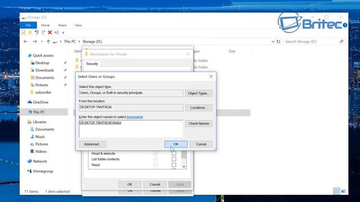Screen dimensions: 360x202
Task: Click This PC in the address breadcrumb
Action: 70,42
